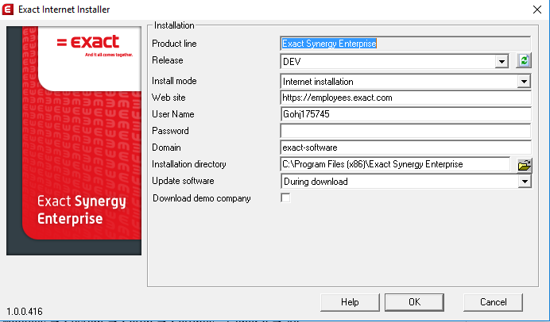This screenshot has width=550, height=322.
Task: Focus the empty Password field
Action: point(405,131)
